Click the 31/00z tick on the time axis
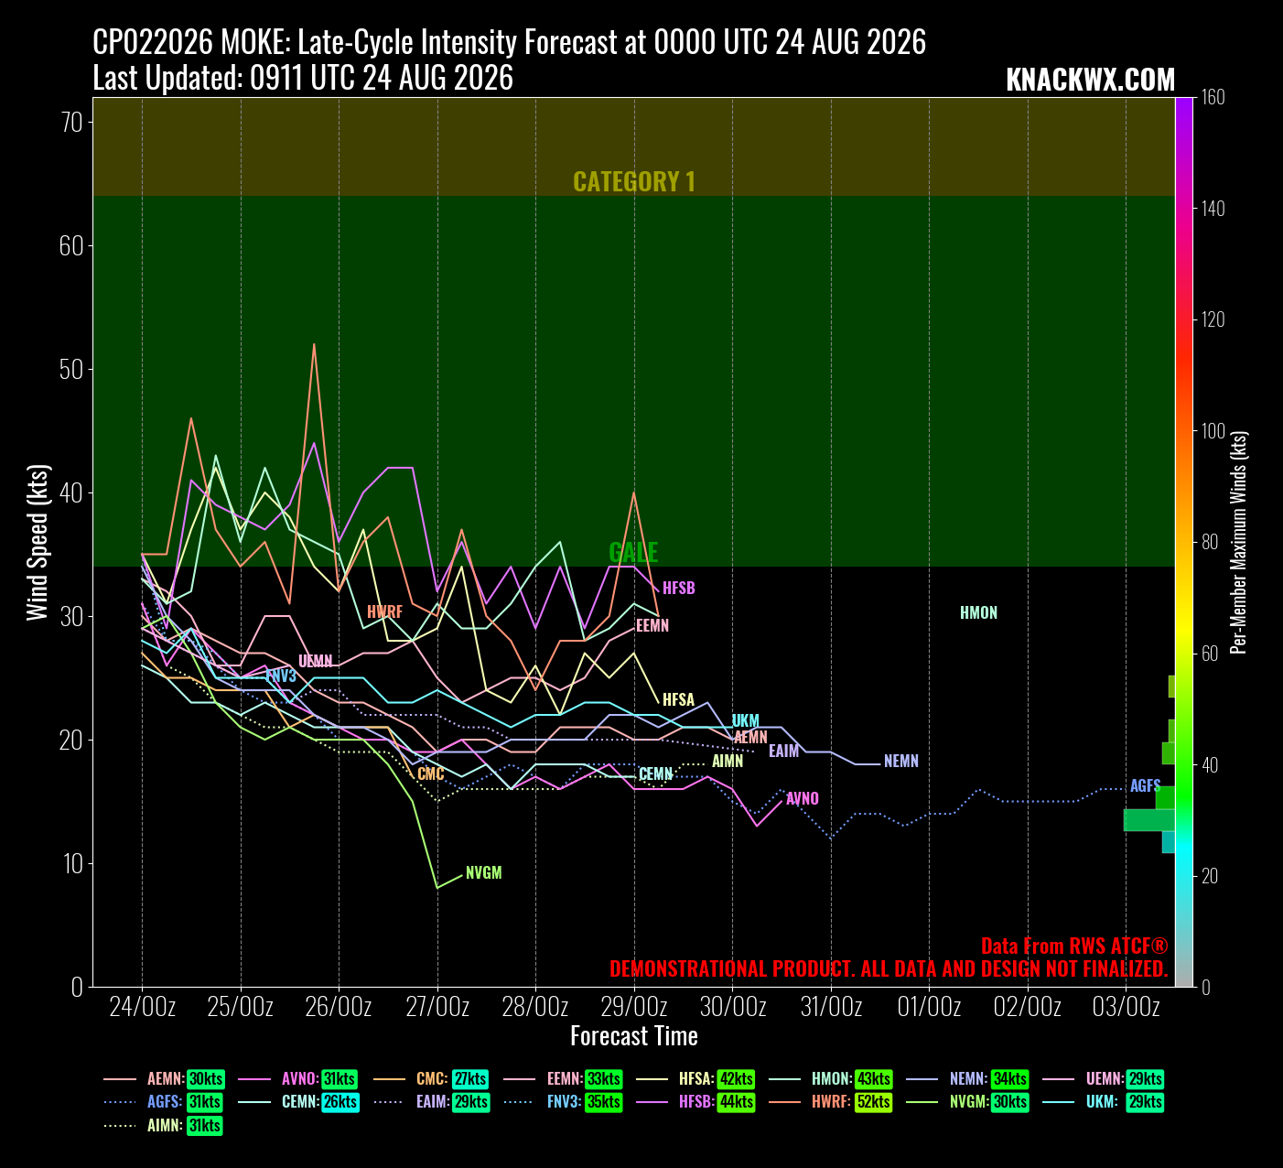 click(x=831, y=1008)
